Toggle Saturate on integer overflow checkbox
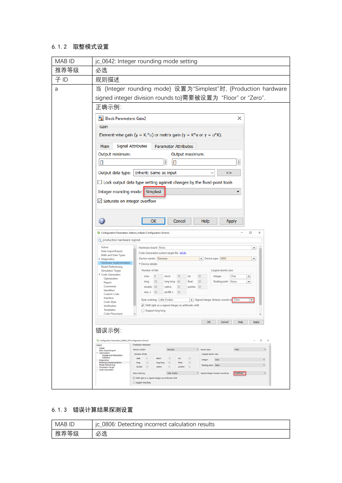 (x=100, y=201)
